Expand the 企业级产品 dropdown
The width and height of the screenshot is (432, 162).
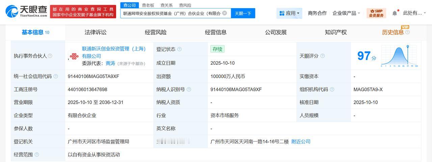346,13
